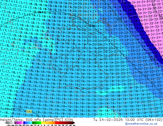Image resolution: width=163 pixels, height=126 pixels.
Task: Pick the bright red legend swatch at 24
Action: pos(56,123)
